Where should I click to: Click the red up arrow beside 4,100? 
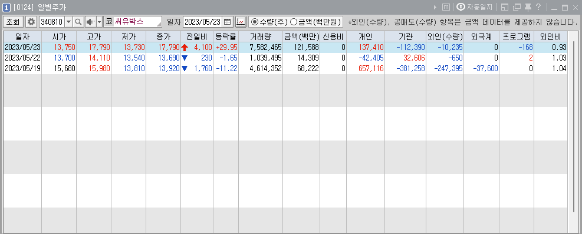click(185, 48)
